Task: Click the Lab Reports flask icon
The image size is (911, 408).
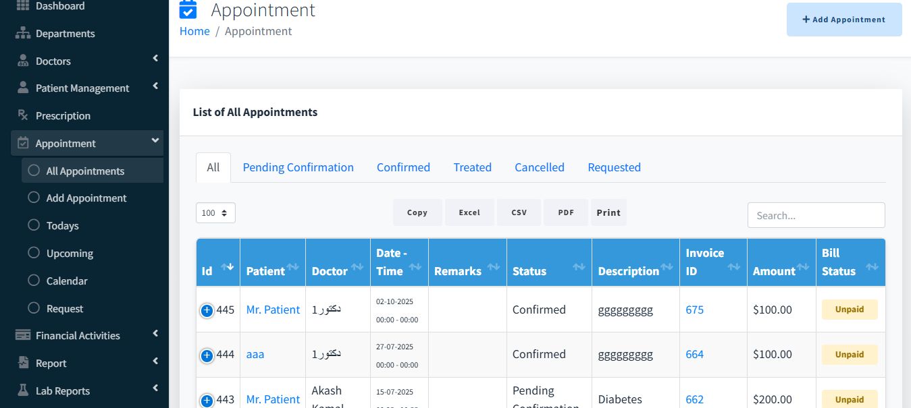Action: 23,390
